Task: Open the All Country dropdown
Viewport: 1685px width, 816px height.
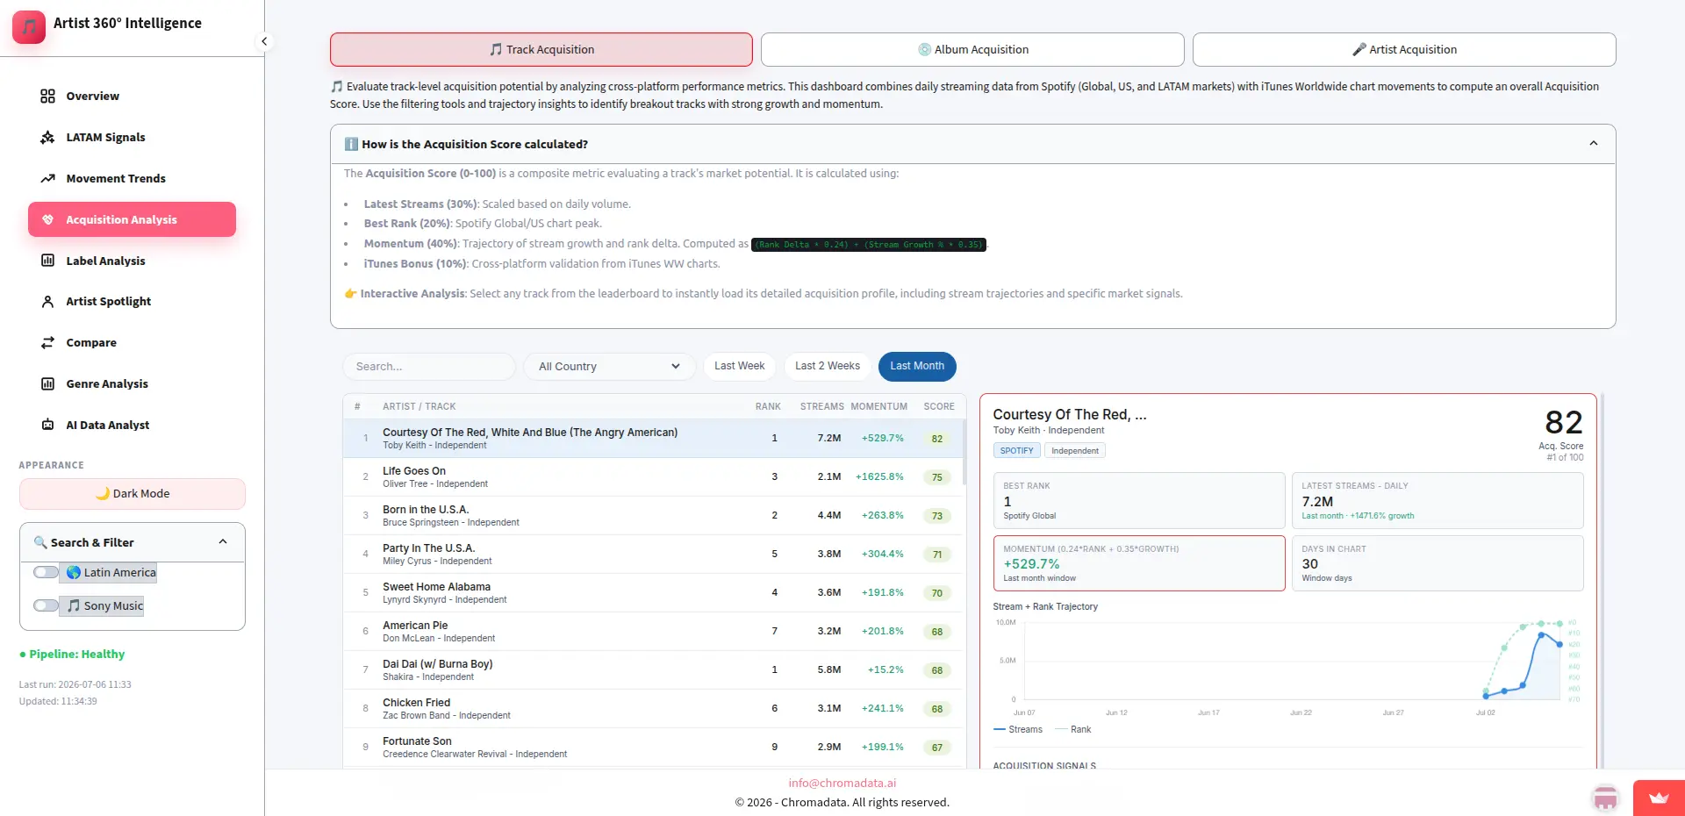Action: [x=610, y=366]
